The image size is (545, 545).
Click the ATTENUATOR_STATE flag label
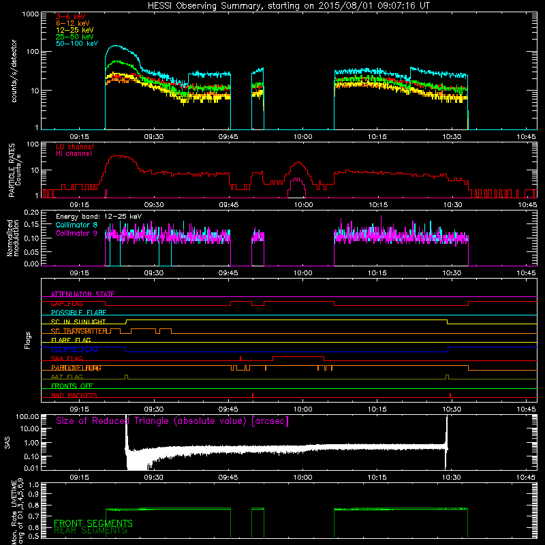(x=82, y=294)
